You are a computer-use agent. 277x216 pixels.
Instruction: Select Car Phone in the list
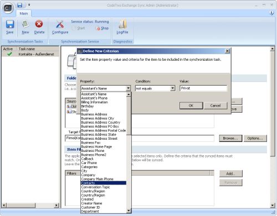(104, 163)
